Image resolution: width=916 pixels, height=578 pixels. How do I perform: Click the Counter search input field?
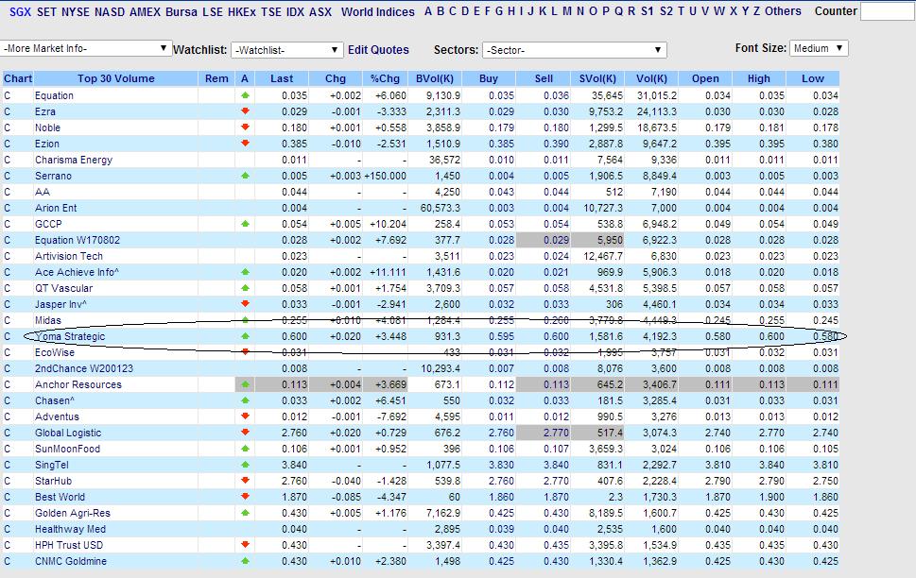(x=888, y=11)
